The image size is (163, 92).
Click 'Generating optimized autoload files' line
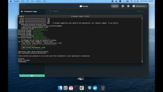pos(33,25)
